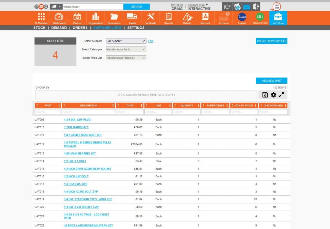Open the Planner module
Screen dimensions: 330x229
77,18
